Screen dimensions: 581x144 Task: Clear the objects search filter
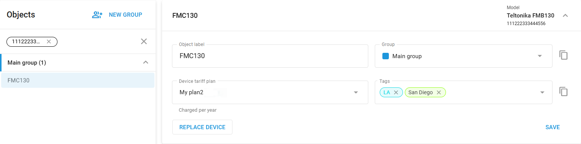144,41
